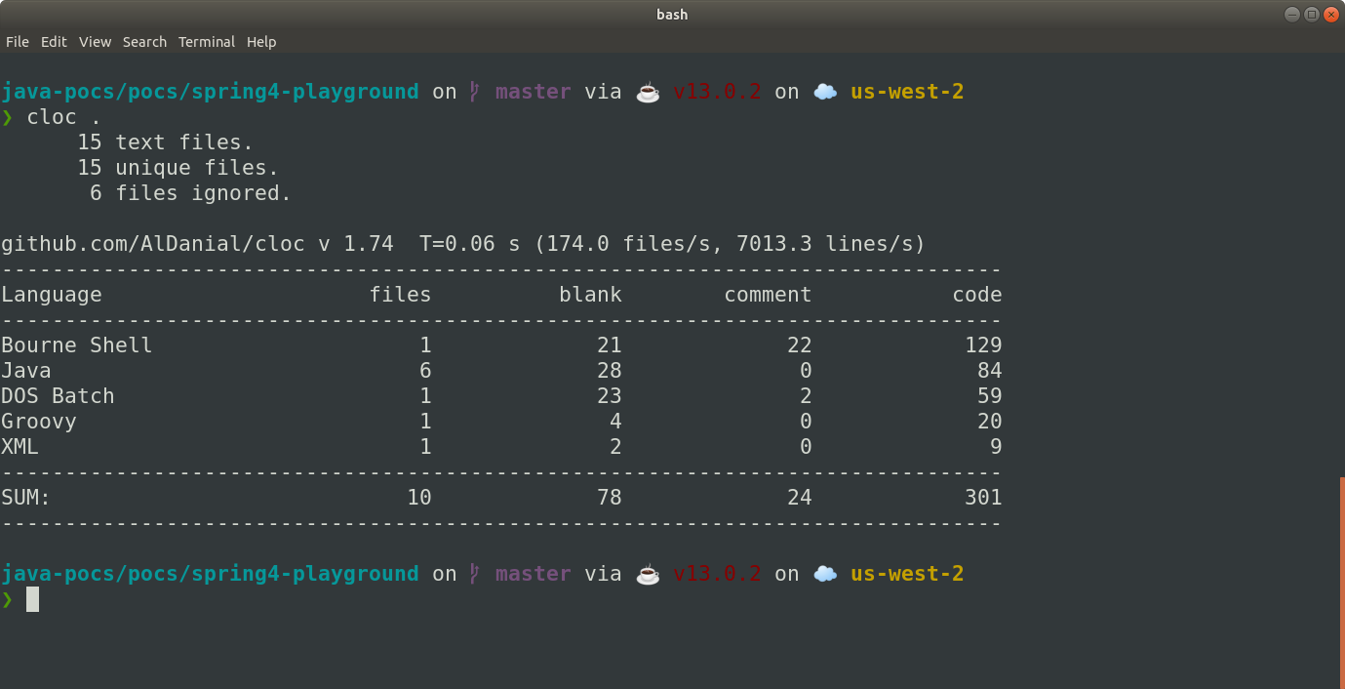This screenshot has height=689, width=1345.
Task: Click 'master' branch name in first prompt
Action: pos(533,92)
